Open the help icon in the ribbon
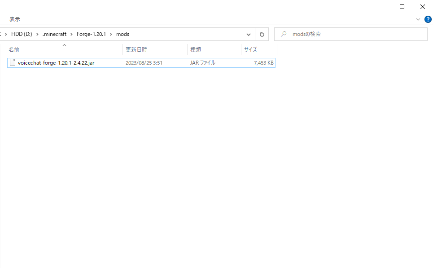This screenshot has width=433, height=268. pos(428,19)
